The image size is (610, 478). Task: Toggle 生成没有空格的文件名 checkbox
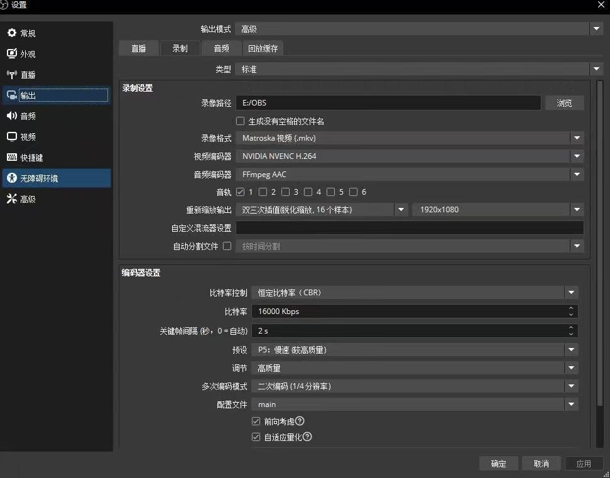click(241, 121)
